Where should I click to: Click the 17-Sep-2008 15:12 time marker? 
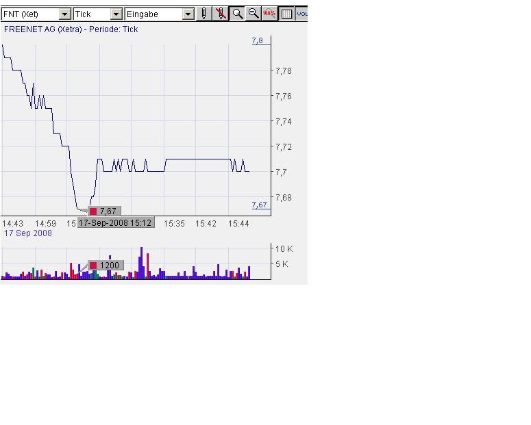(x=115, y=223)
